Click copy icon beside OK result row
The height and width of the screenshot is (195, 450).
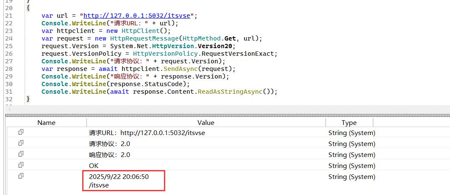(21, 165)
